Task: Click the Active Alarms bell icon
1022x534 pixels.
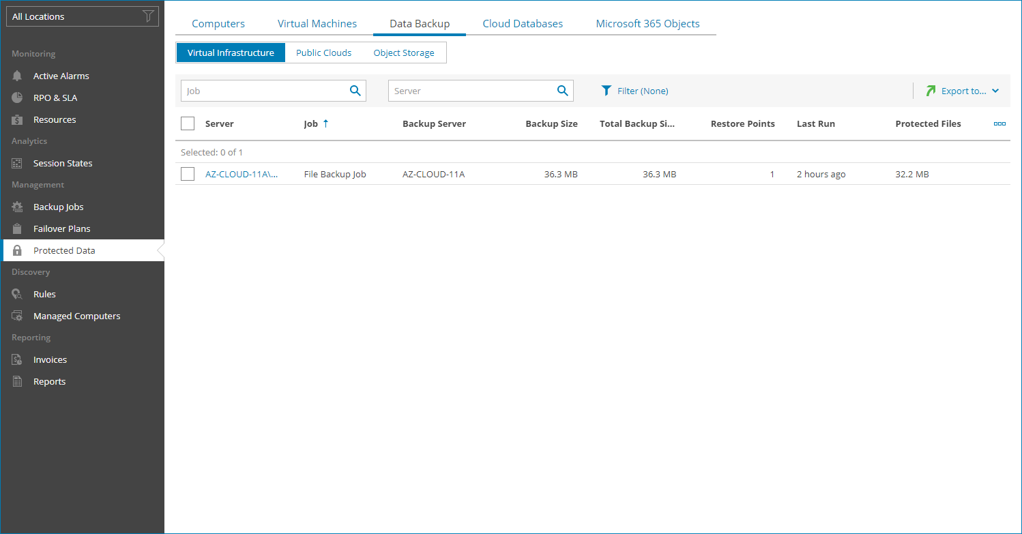Action: coord(18,76)
